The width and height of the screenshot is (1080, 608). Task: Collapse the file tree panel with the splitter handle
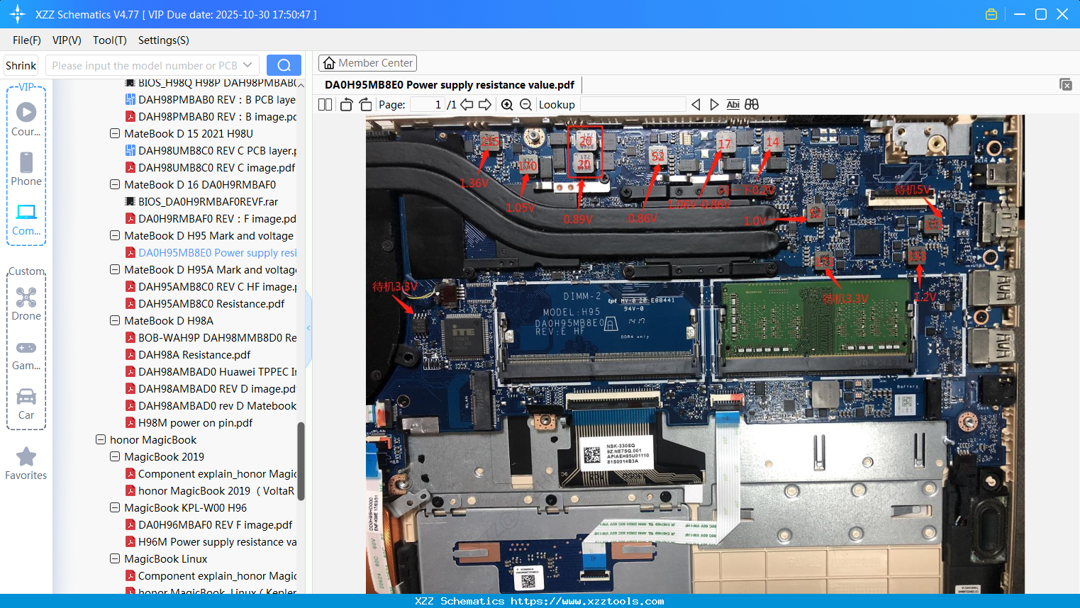pos(308,327)
